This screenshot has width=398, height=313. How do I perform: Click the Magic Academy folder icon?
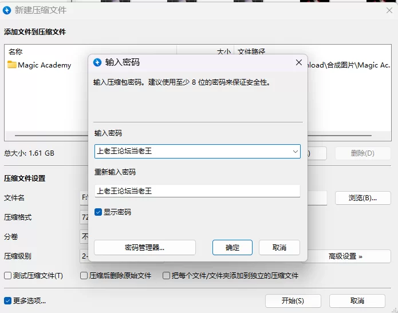11,65
